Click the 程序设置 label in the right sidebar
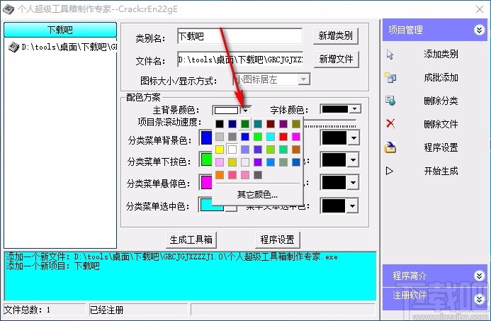 coord(441,147)
